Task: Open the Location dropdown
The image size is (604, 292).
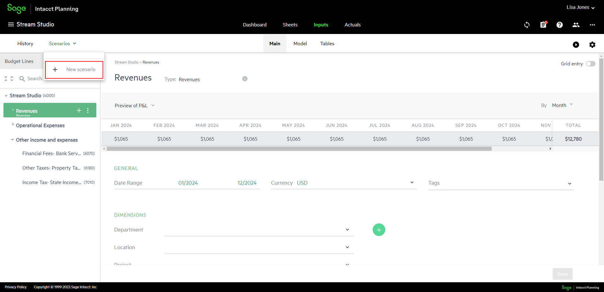Action: coord(259,247)
